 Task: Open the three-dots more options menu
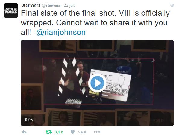97,132
